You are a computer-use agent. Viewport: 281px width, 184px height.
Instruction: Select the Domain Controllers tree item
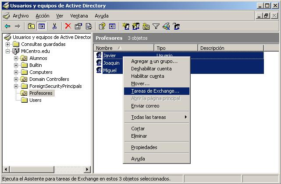click(x=49, y=79)
